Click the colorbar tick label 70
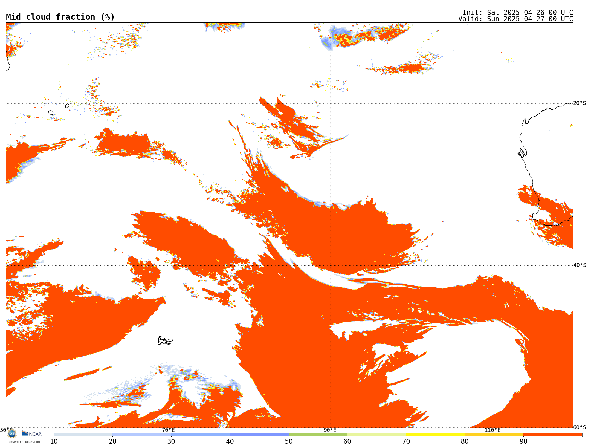The width and height of the screenshot is (591, 445). point(406,441)
